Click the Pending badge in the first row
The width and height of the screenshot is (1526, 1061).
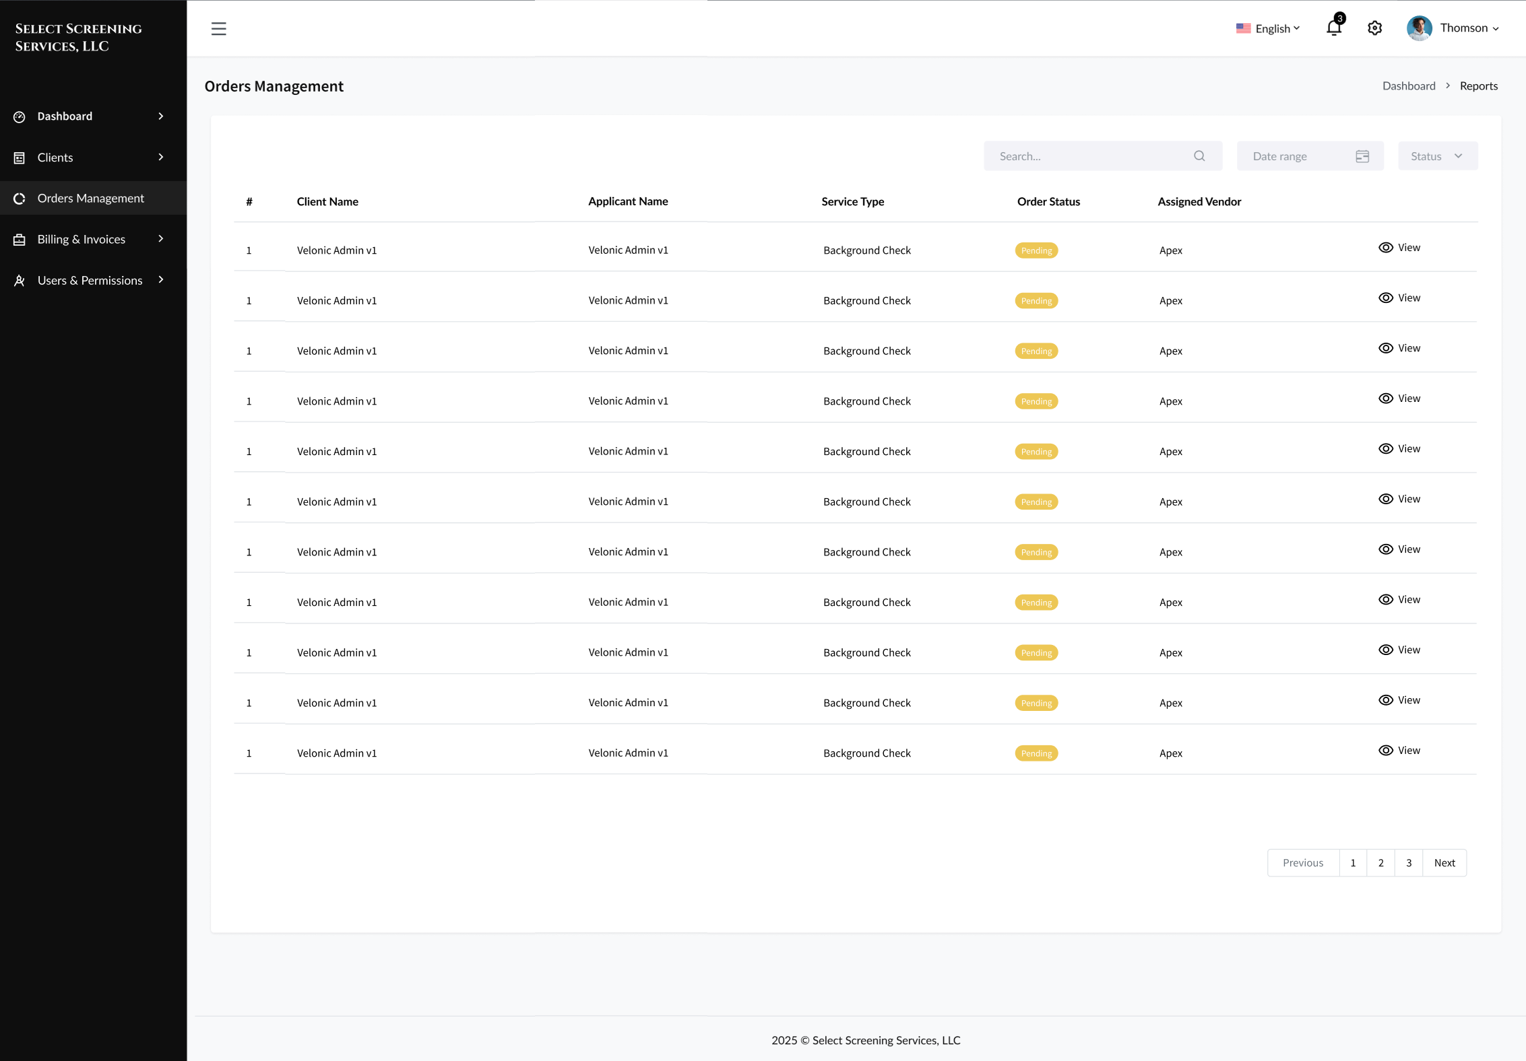click(1036, 250)
